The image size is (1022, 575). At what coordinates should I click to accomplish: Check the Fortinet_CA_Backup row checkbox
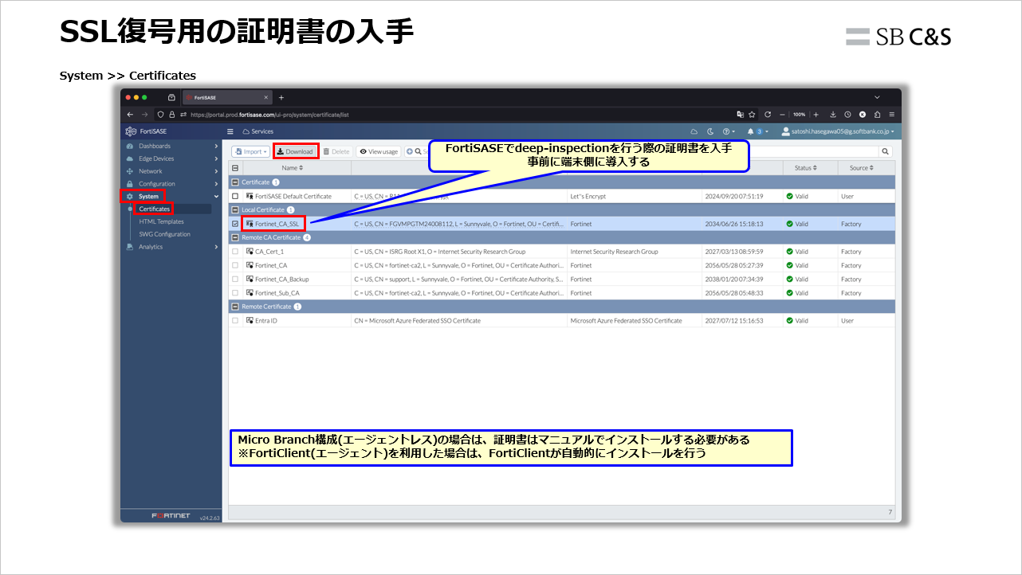(235, 279)
